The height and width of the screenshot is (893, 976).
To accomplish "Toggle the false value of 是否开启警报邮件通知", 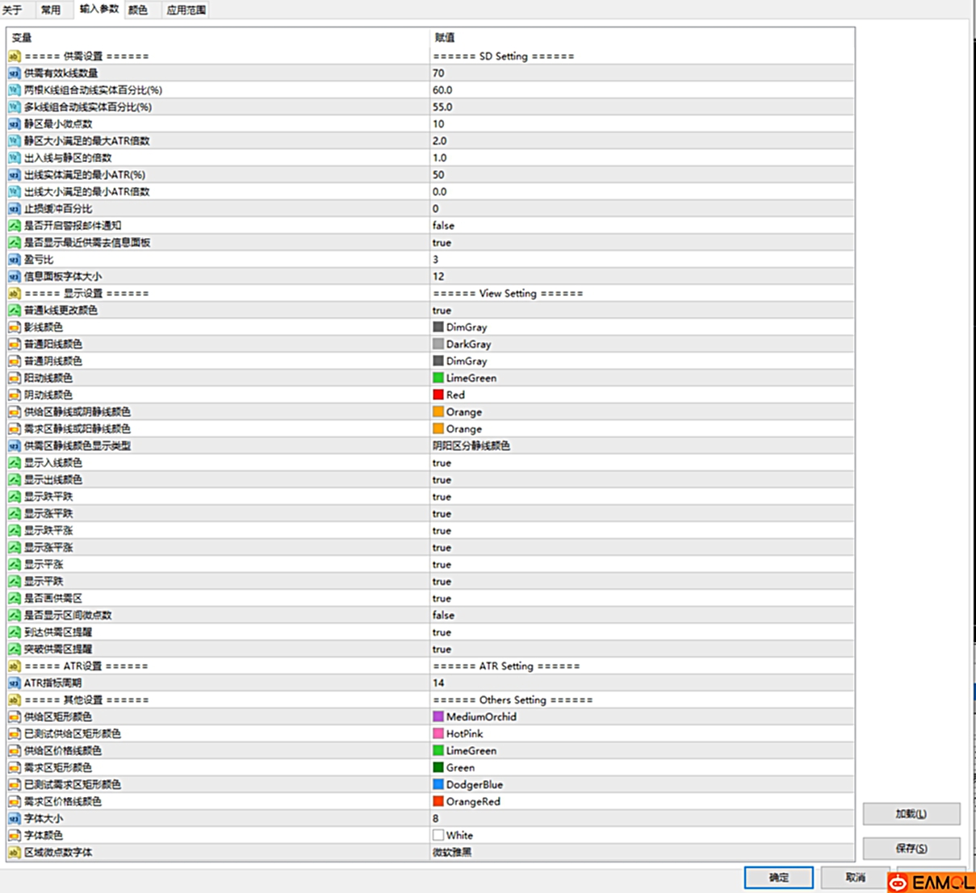I will tap(443, 226).
